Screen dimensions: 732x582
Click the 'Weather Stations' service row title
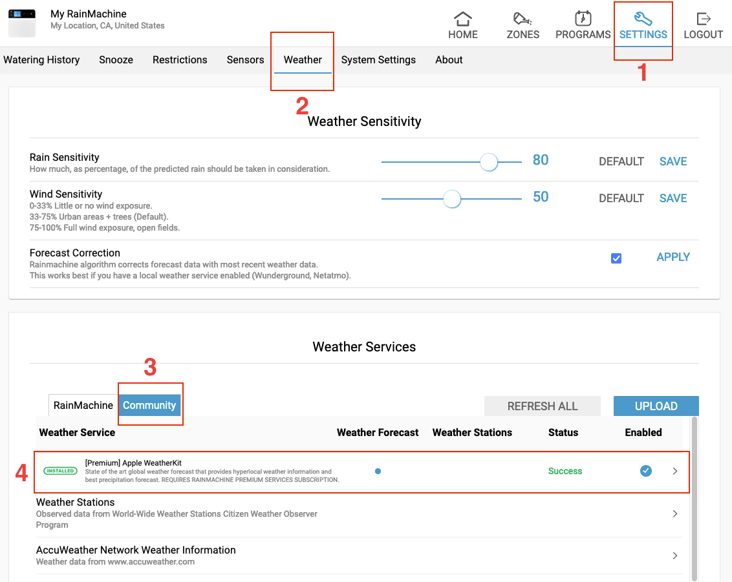75,503
